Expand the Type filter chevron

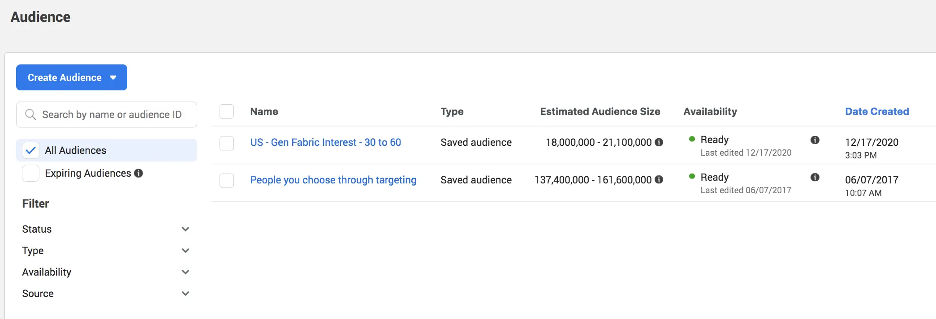coord(185,251)
